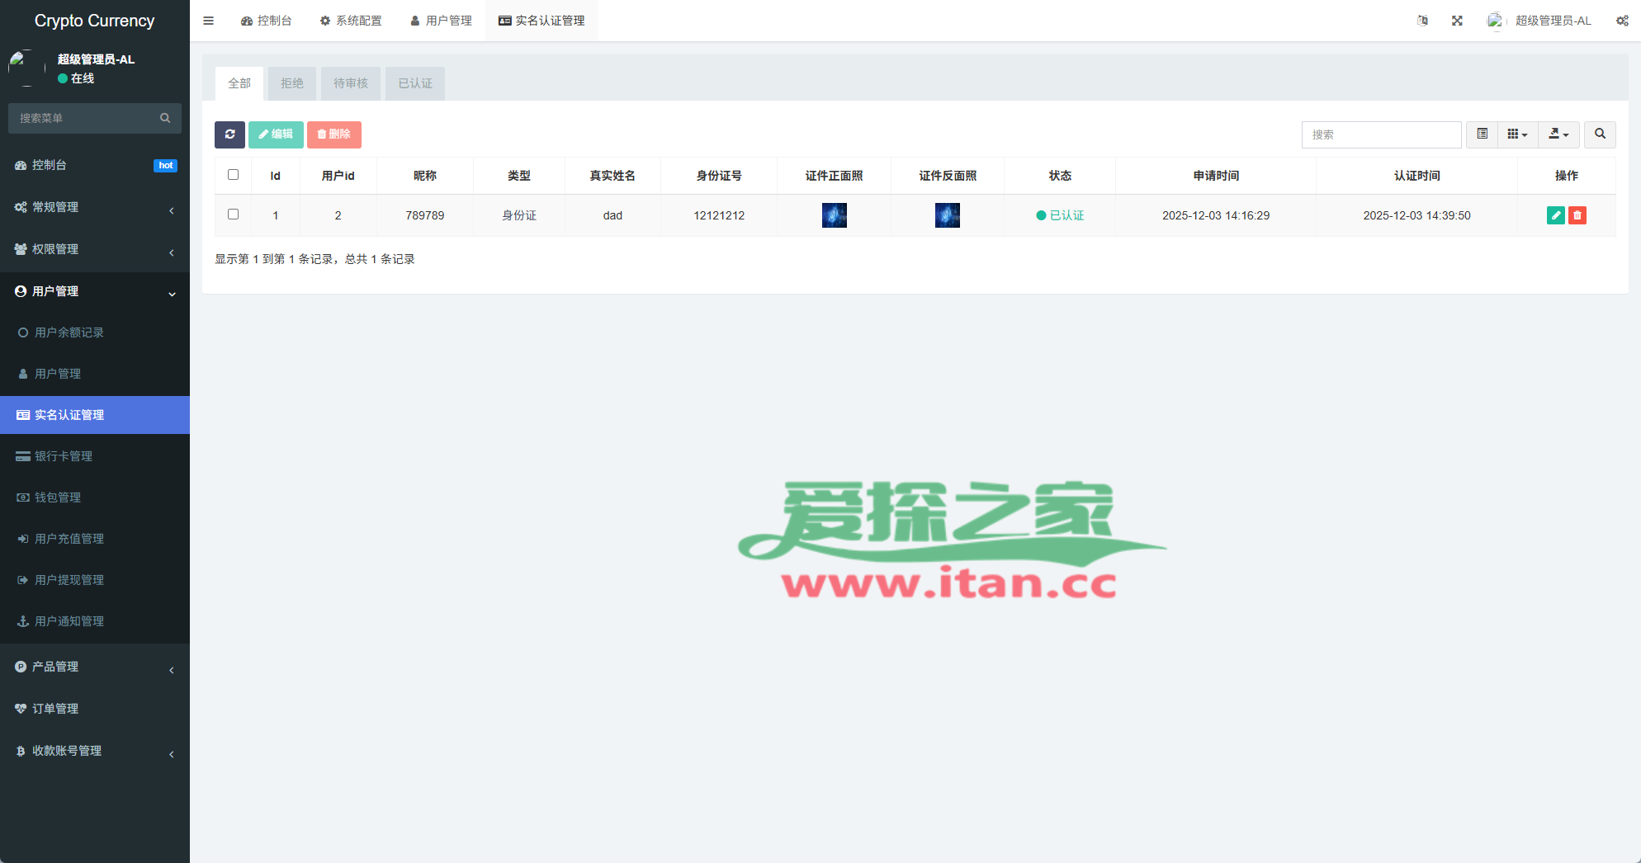Image resolution: width=1641 pixels, height=863 pixels.
Task: Click the red delete icon in 操作 column
Action: click(1577, 215)
